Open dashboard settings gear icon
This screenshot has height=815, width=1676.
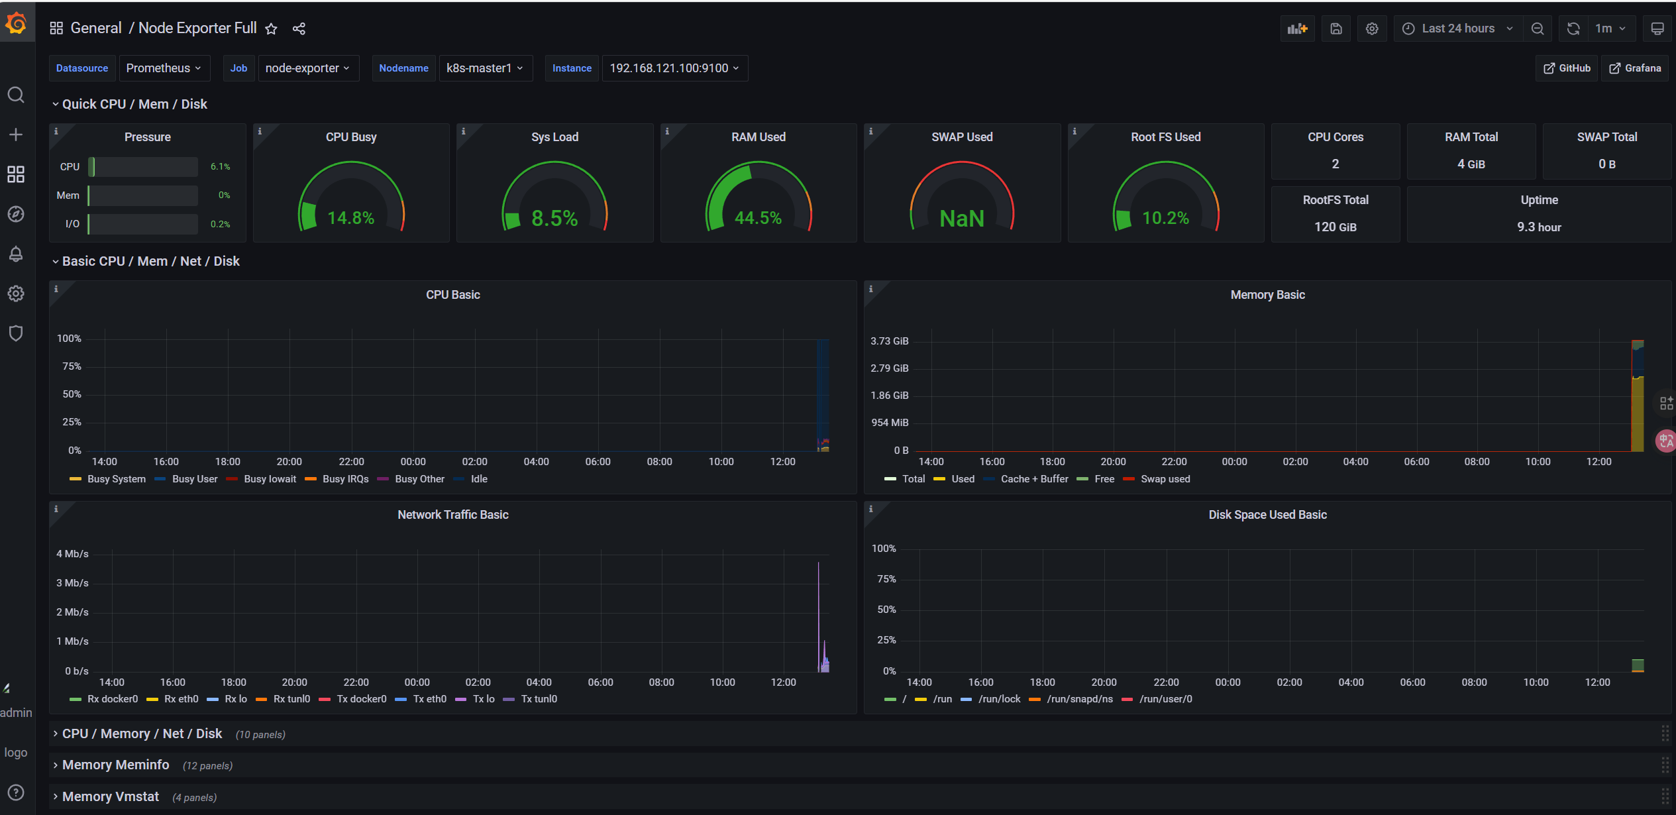(x=1372, y=28)
